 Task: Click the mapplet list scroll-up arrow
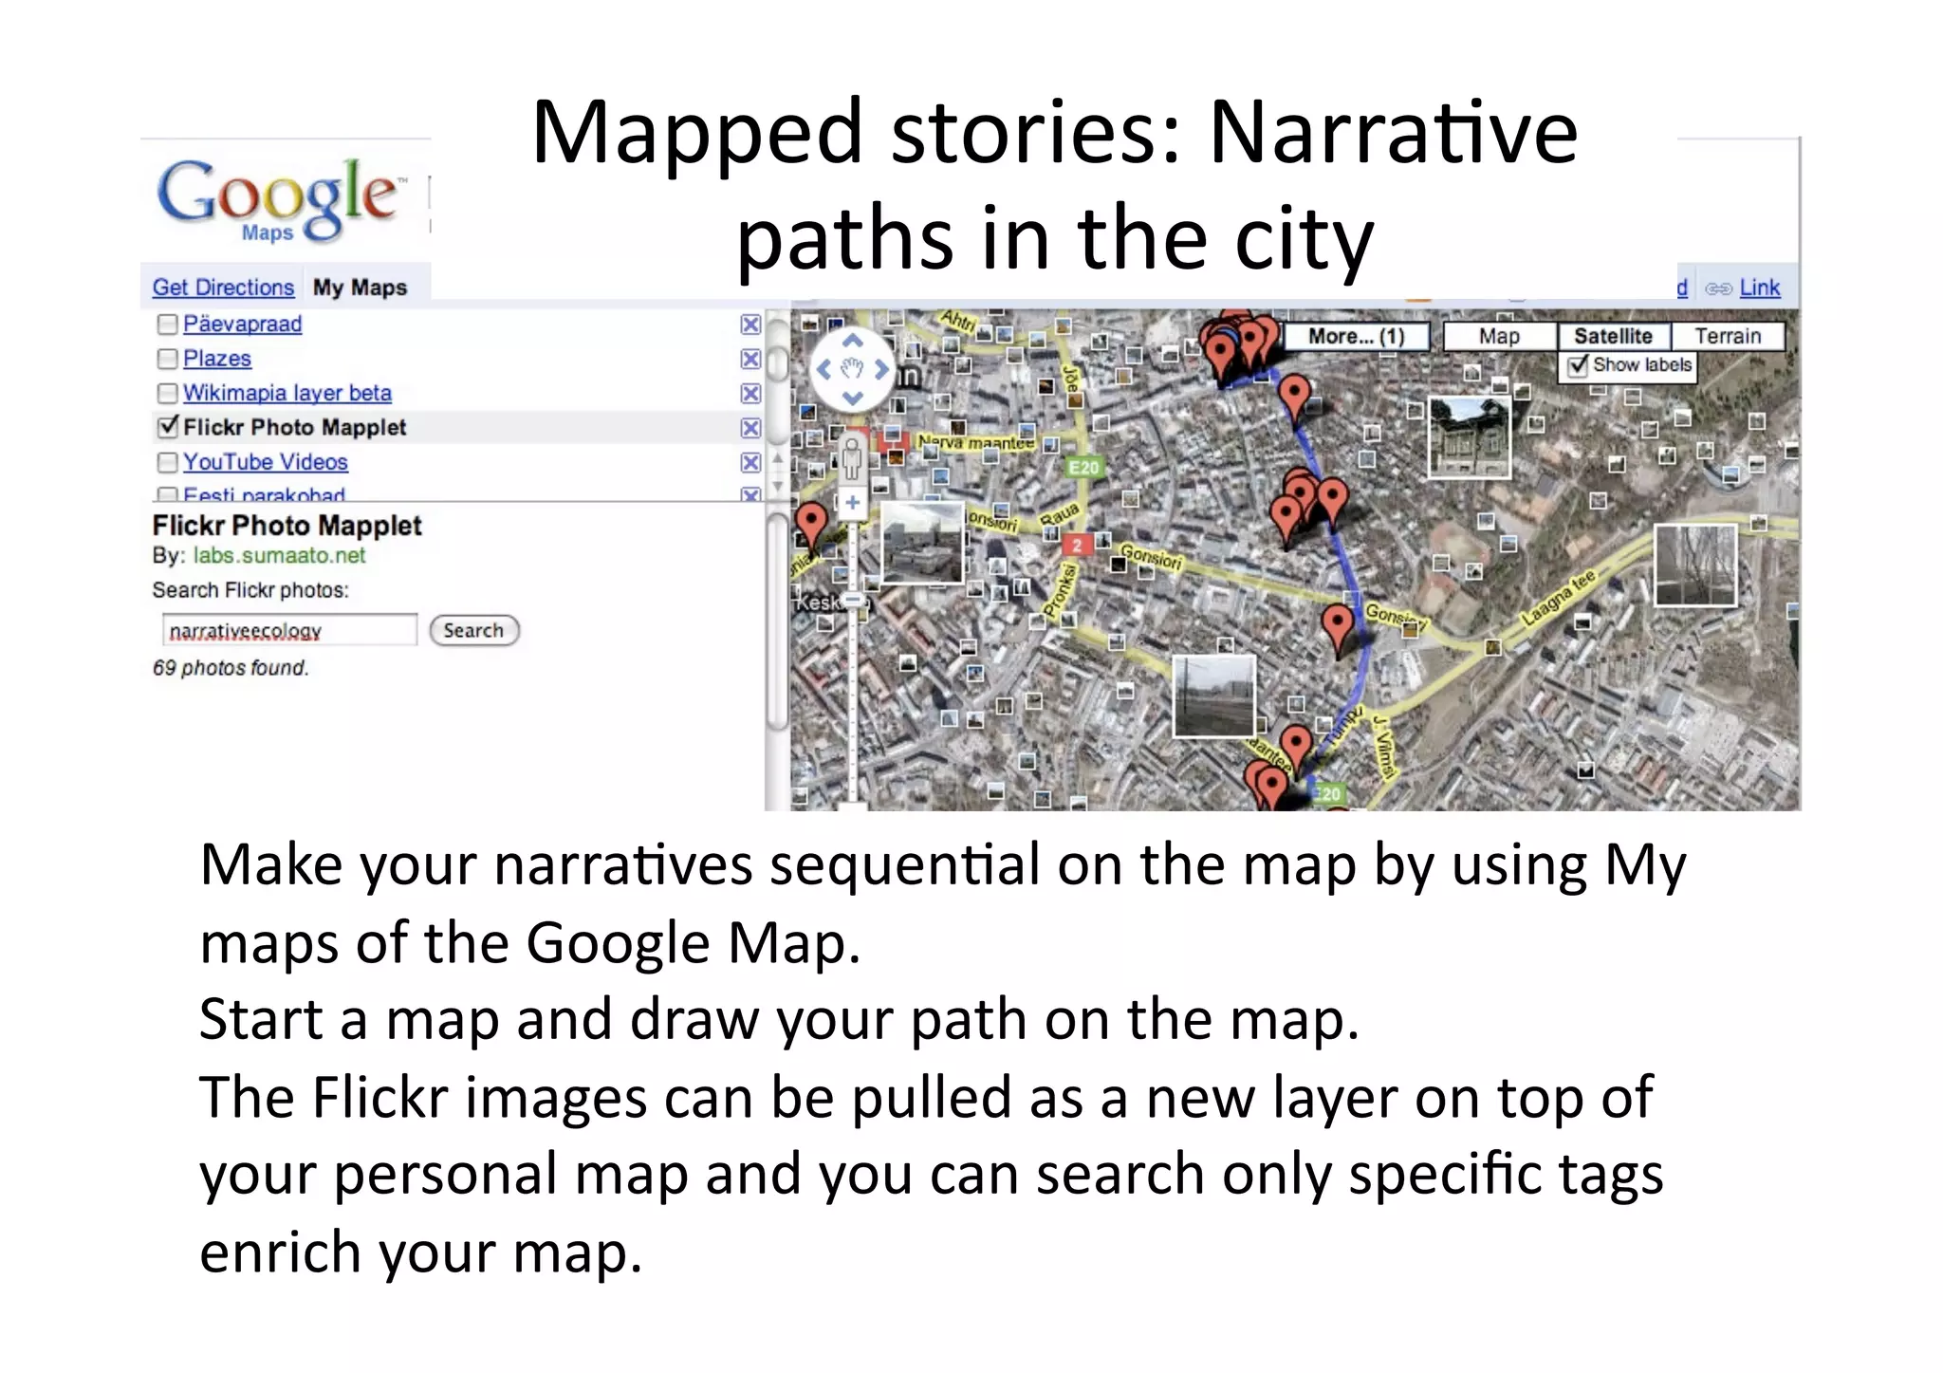click(x=777, y=457)
